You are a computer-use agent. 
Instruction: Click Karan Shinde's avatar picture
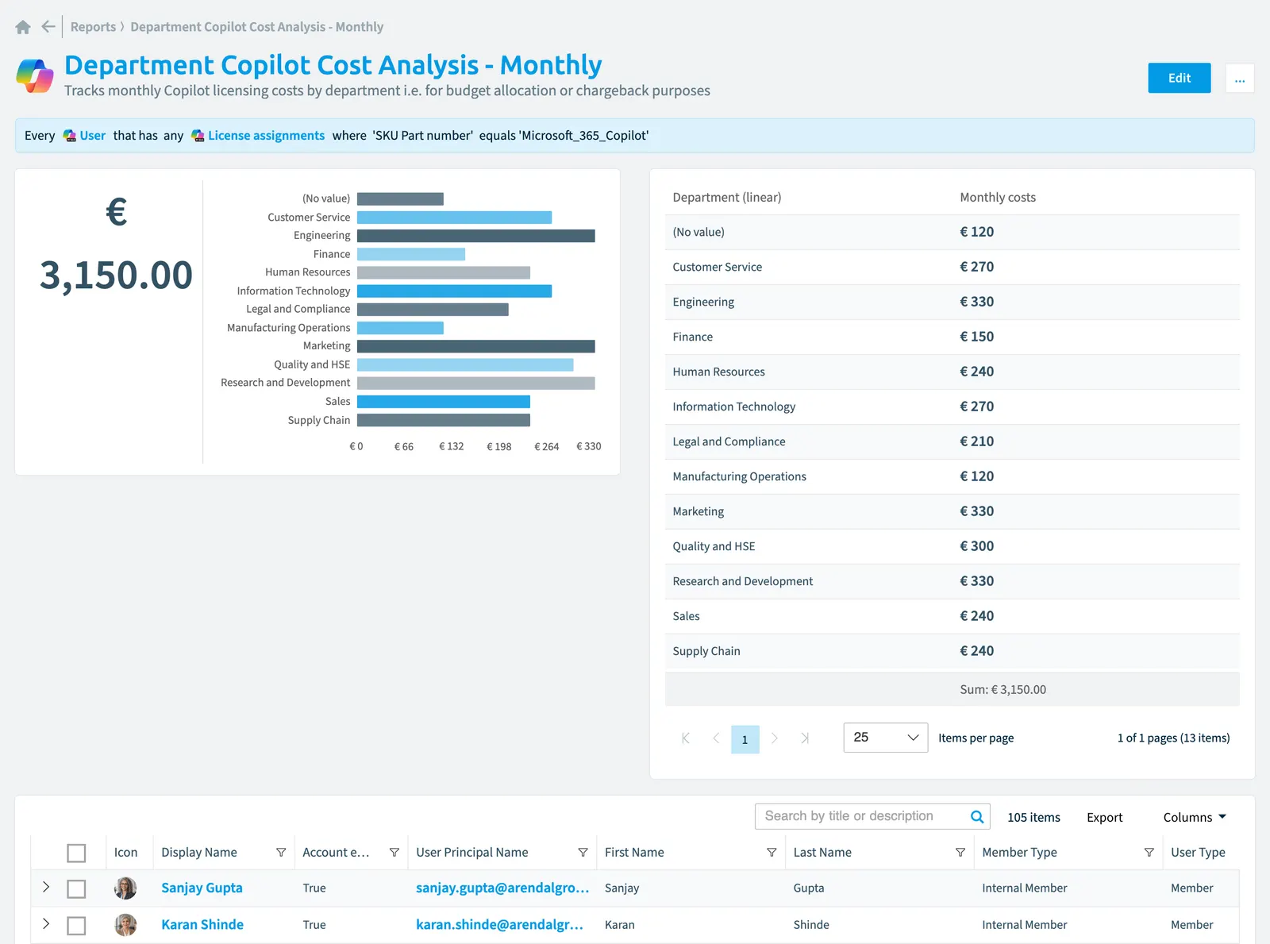(125, 925)
